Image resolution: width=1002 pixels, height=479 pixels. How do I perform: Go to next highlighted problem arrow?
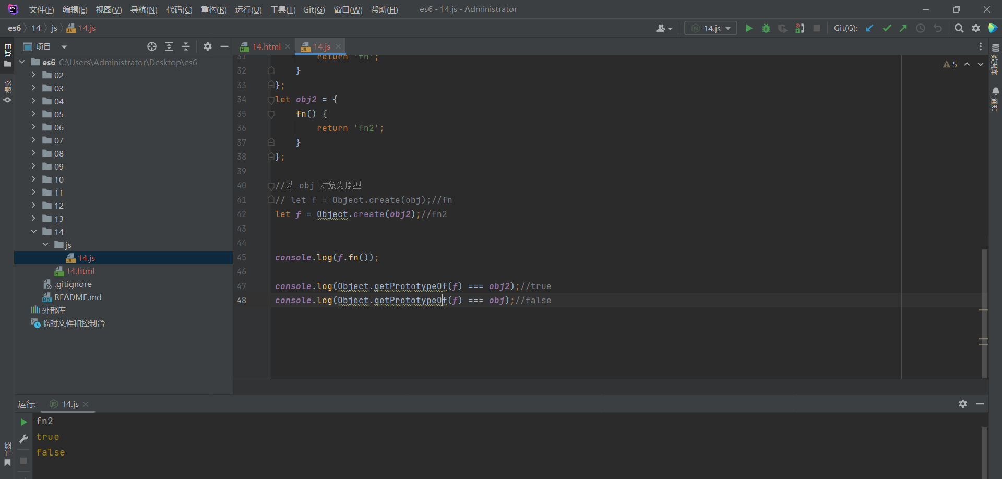[981, 64]
